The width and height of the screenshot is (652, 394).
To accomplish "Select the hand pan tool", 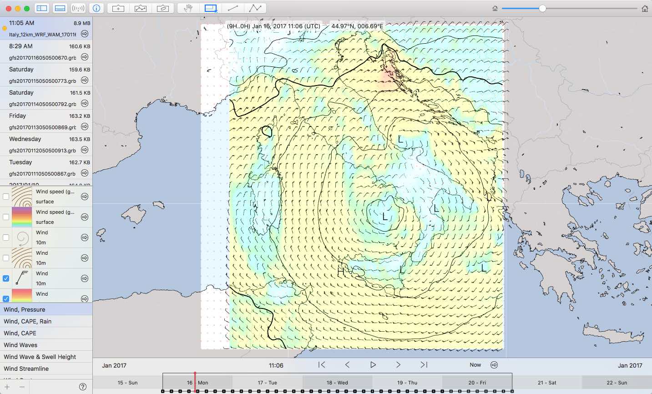I will [x=188, y=8].
